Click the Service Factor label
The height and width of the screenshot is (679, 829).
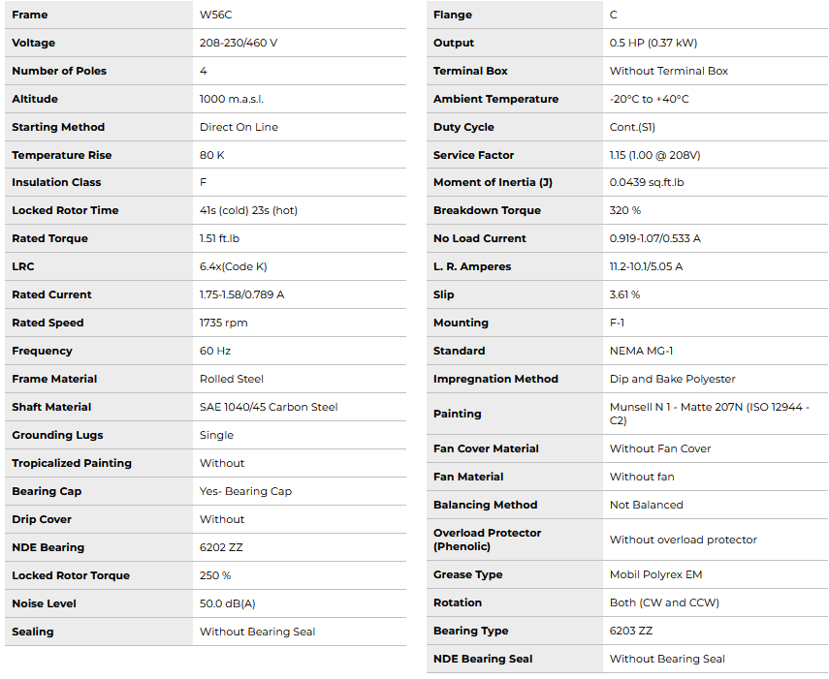point(473,155)
